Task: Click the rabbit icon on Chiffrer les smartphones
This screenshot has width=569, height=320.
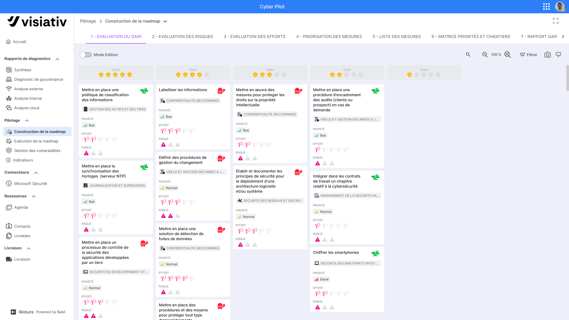Action: pos(375,253)
